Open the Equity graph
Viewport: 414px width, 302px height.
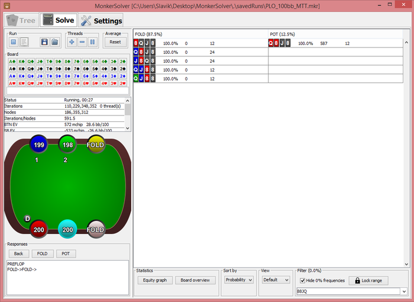point(155,280)
